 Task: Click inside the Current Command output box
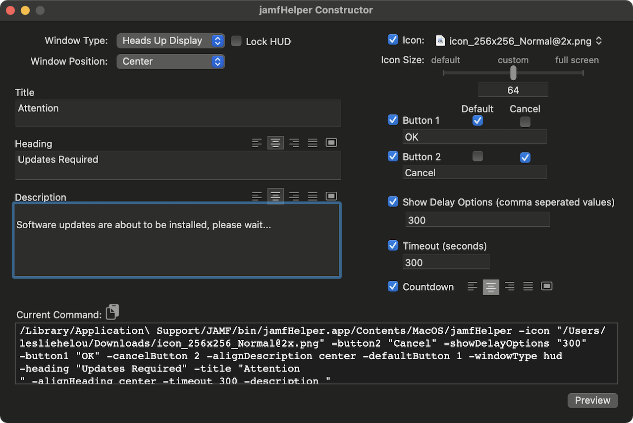pos(316,353)
